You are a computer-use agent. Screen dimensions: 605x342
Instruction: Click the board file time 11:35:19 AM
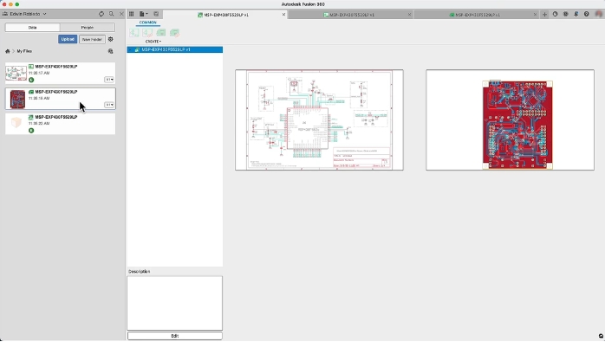point(39,99)
